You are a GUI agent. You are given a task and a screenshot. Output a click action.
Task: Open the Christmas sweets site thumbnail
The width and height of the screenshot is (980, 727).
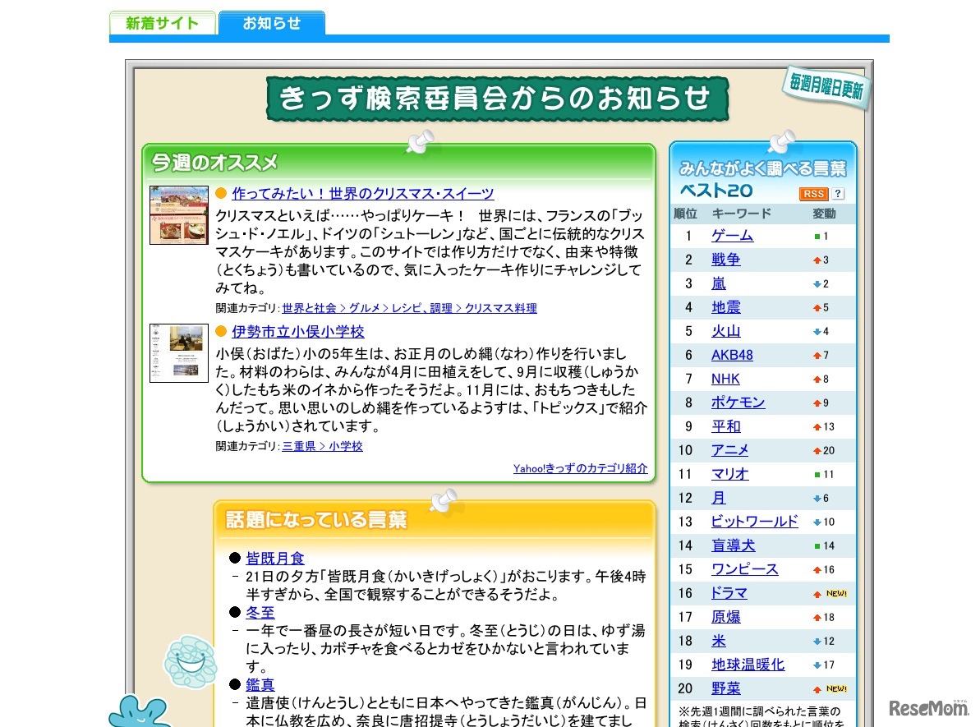tap(179, 215)
